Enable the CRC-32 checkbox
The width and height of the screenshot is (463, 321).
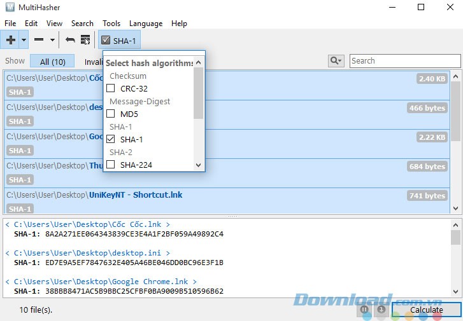(x=111, y=88)
